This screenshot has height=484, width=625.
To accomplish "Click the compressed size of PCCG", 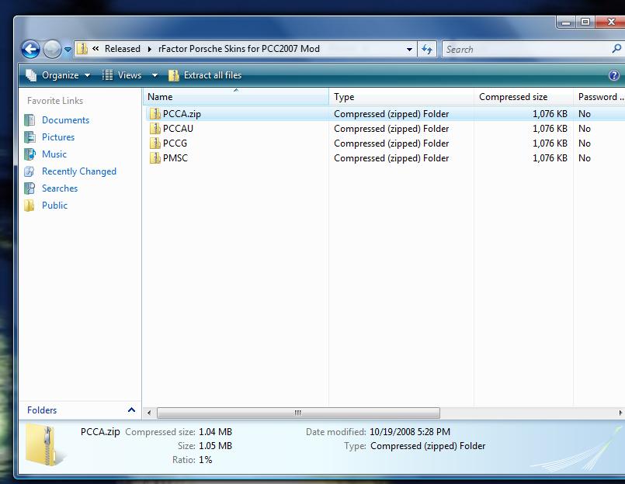I will (550, 143).
